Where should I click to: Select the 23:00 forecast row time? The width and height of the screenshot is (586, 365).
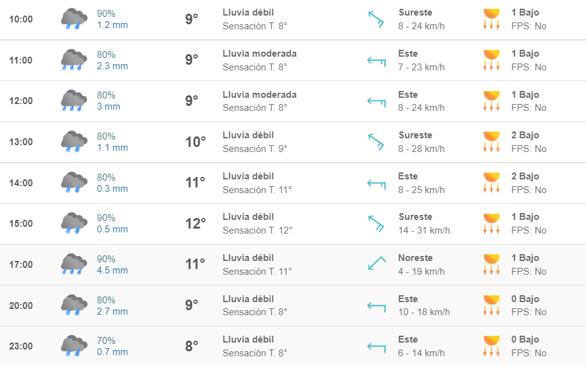tap(21, 346)
